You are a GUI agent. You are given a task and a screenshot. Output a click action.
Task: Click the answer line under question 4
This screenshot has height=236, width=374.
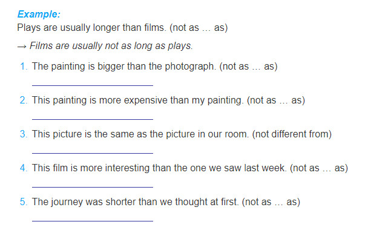click(93, 186)
